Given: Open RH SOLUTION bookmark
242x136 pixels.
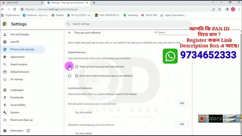Looking at the screenshot, I should tap(79, 15).
